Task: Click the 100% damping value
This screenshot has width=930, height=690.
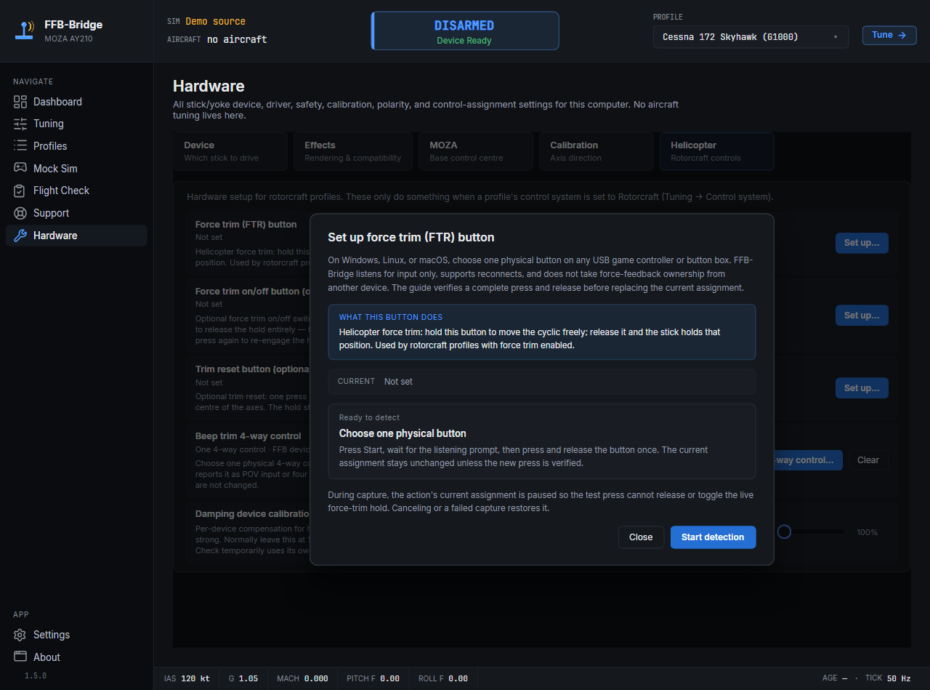Action: 868,532
